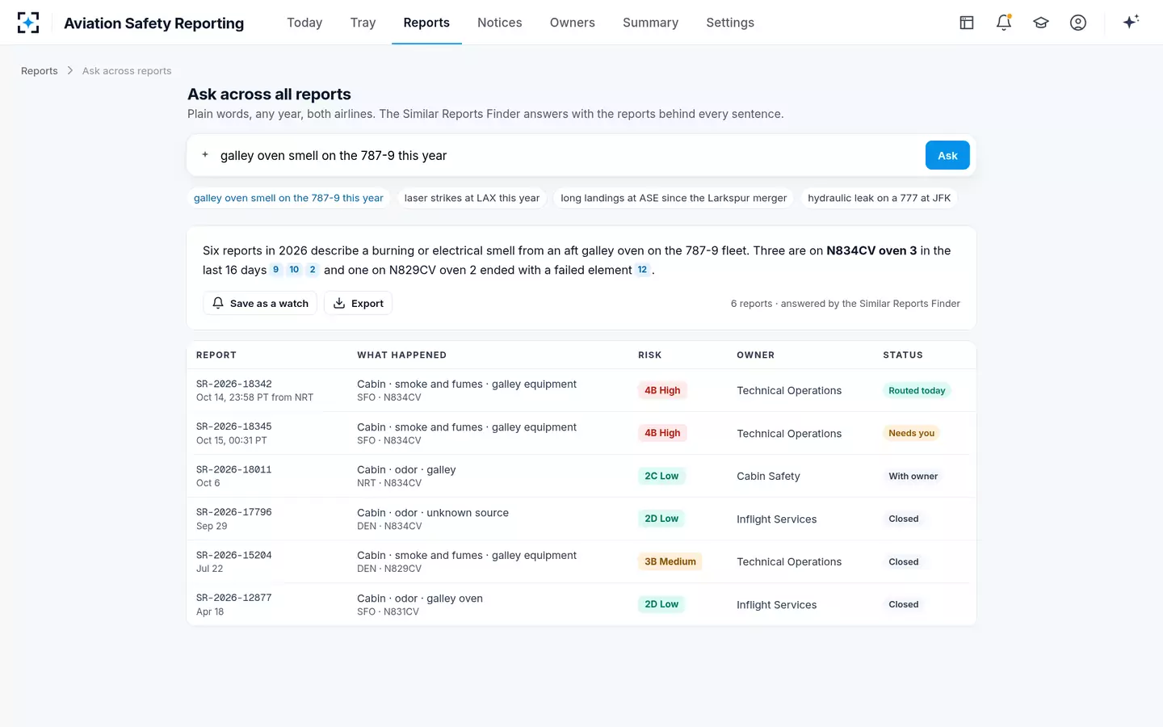Click the 'Needs you' status badge
Image resolution: width=1163 pixels, height=727 pixels.
click(912, 433)
